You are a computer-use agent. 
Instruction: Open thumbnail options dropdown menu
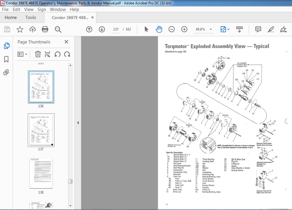pos(22,54)
